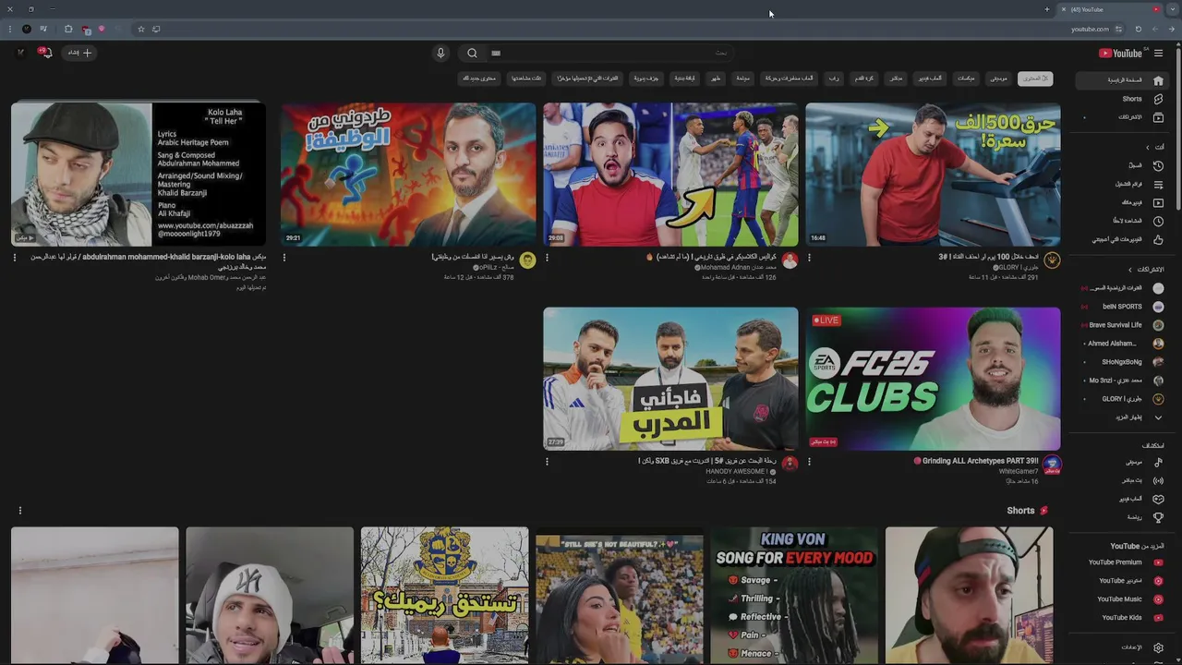This screenshot has height=665, width=1182.
Task: Open Gaming (ألعاب فيديو) in Explore section
Action: pyautogui.click(x=1124, y=499)
